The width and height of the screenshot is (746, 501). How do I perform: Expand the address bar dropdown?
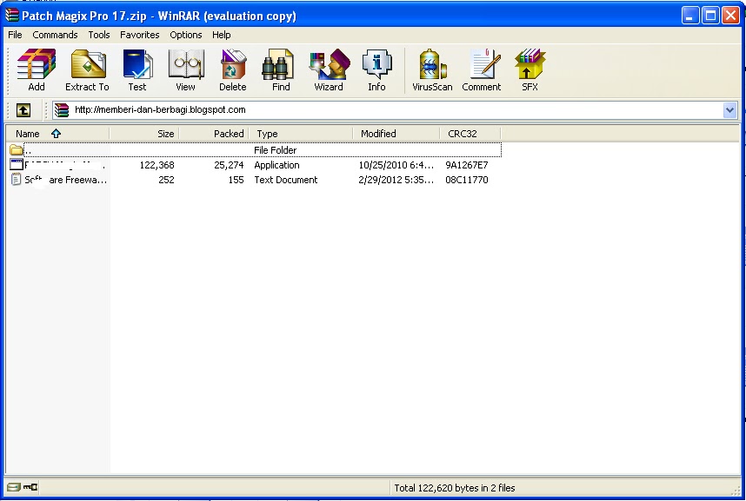point(729,110)
